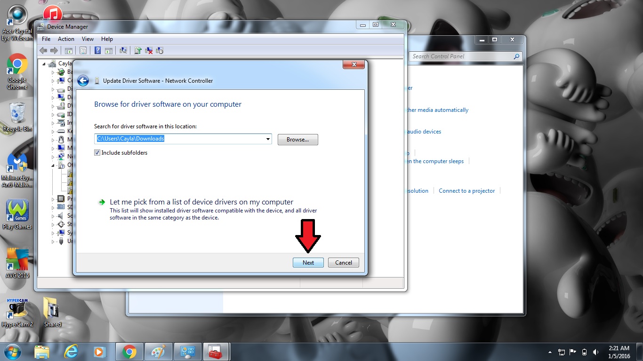Select the AVG 2015 desktop icon
This screenshot has width=643, height=361.
17,263
